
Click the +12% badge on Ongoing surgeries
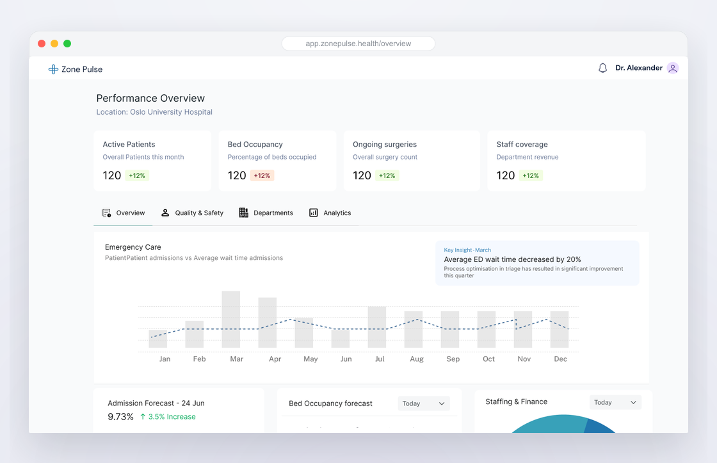pyautogui.click(x=387, y=175)
